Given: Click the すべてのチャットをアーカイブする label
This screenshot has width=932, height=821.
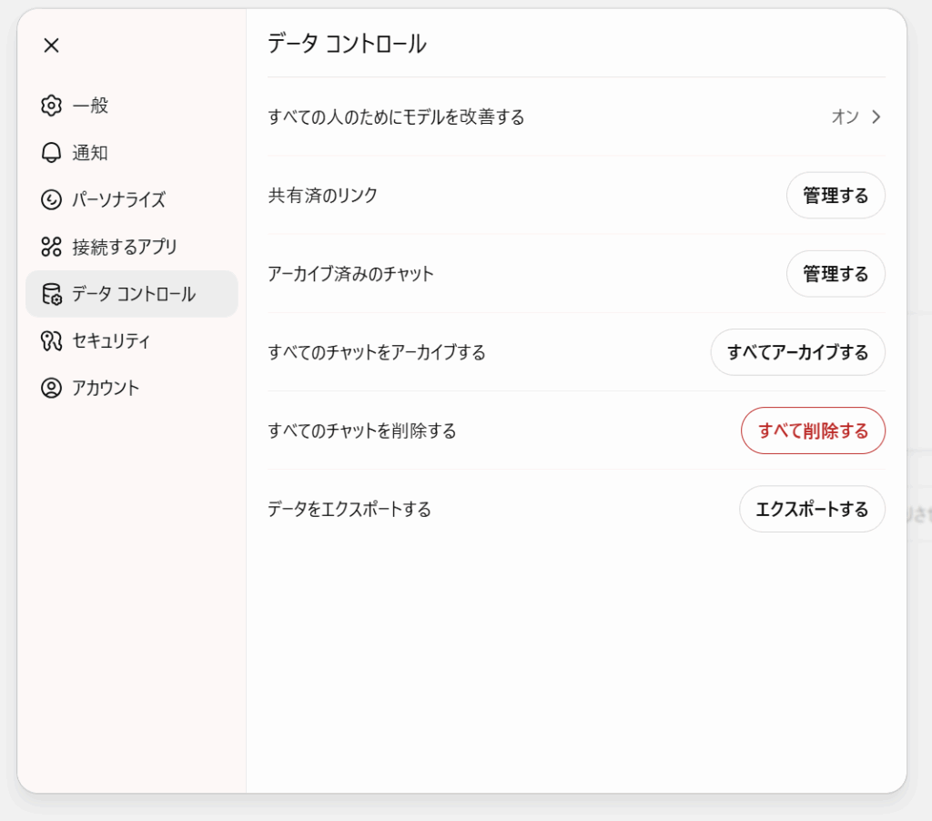Looking at the screenshot, I should (377, 352).
